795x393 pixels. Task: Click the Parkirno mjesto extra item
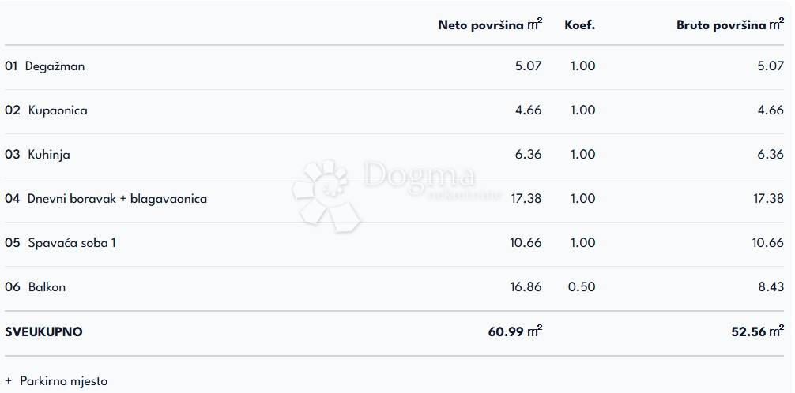point(63,381)
